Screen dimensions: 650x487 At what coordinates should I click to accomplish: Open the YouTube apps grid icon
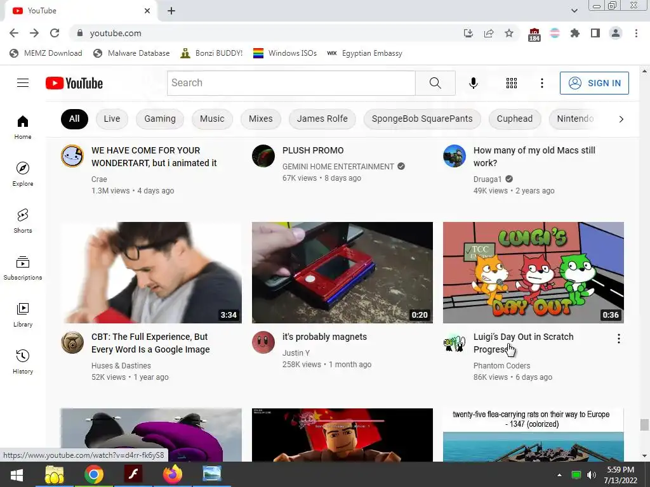tap(512, 83)
